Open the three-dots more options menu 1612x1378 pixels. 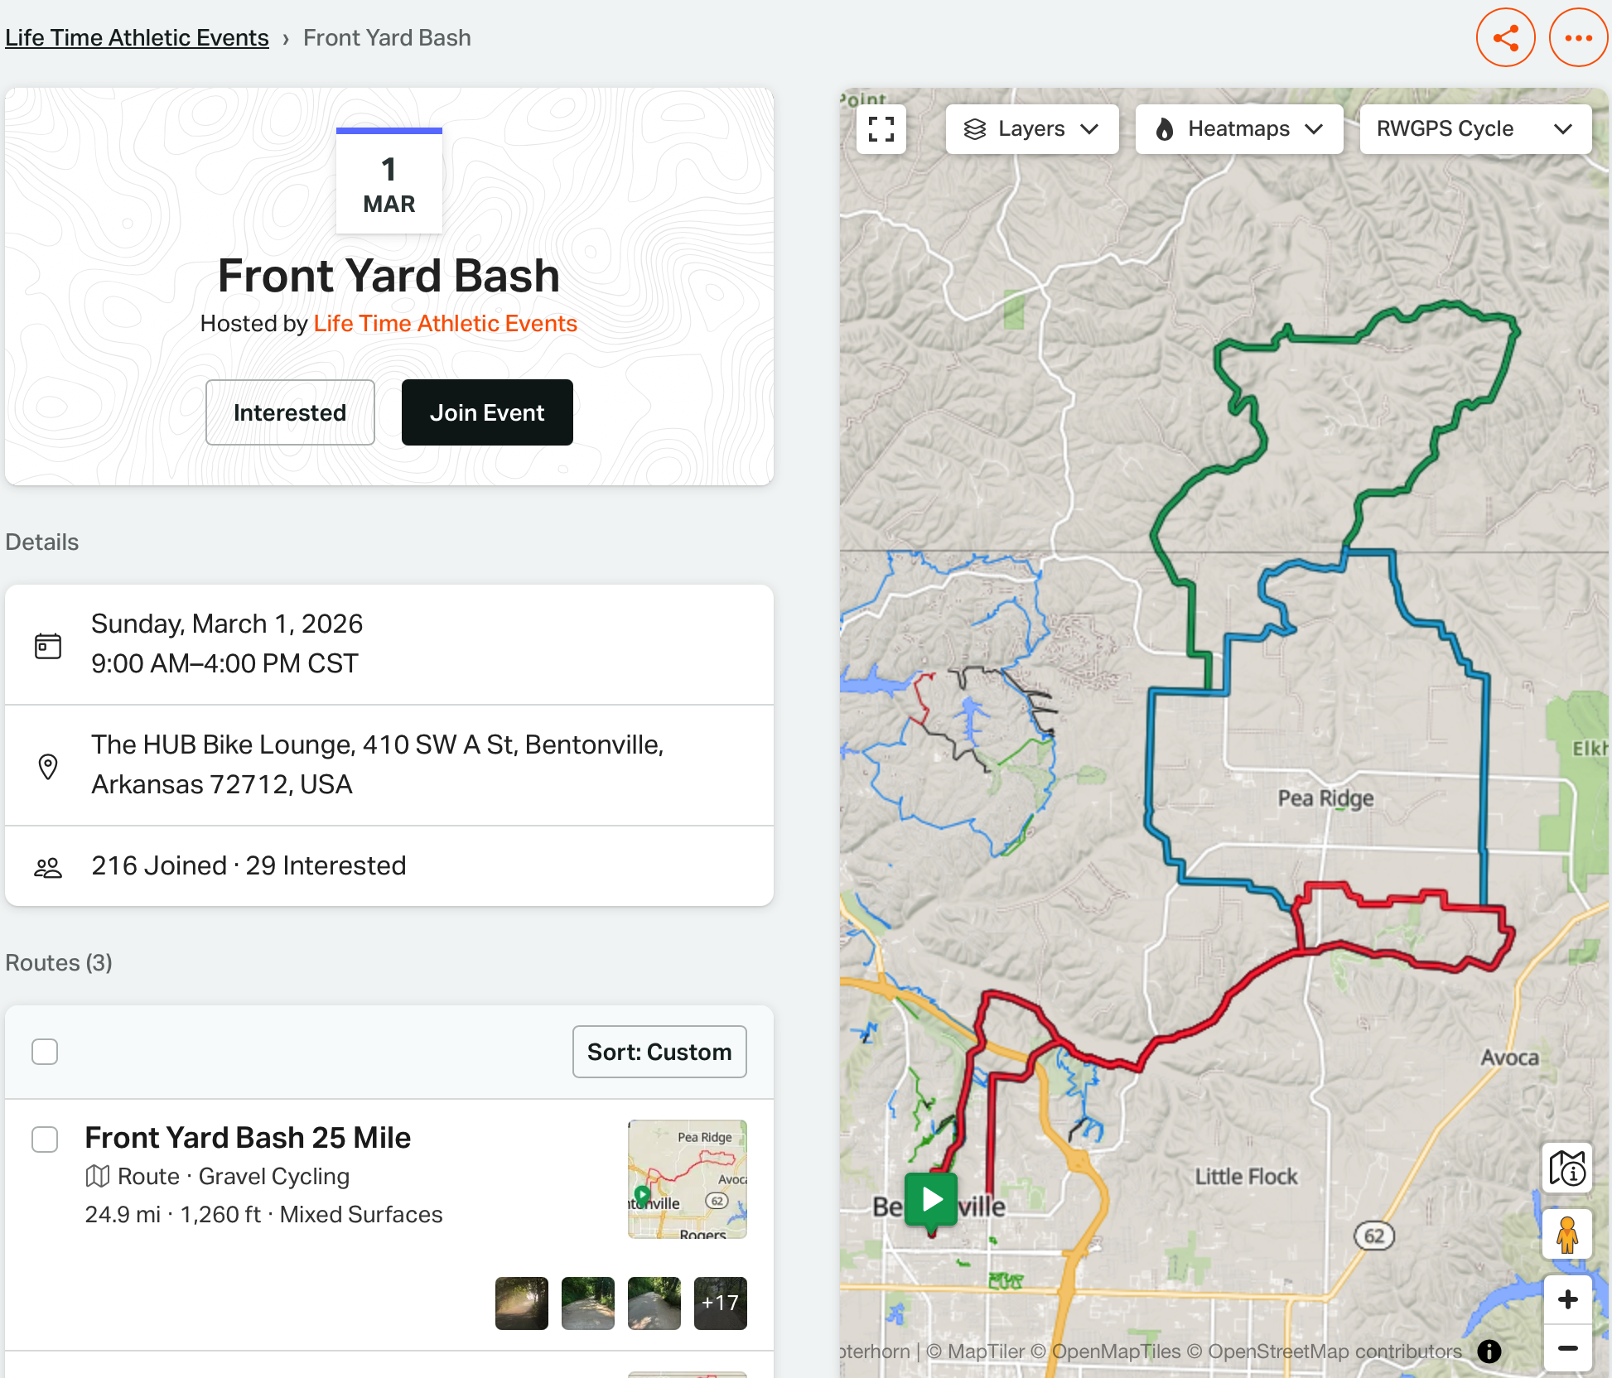point(1578,38)
